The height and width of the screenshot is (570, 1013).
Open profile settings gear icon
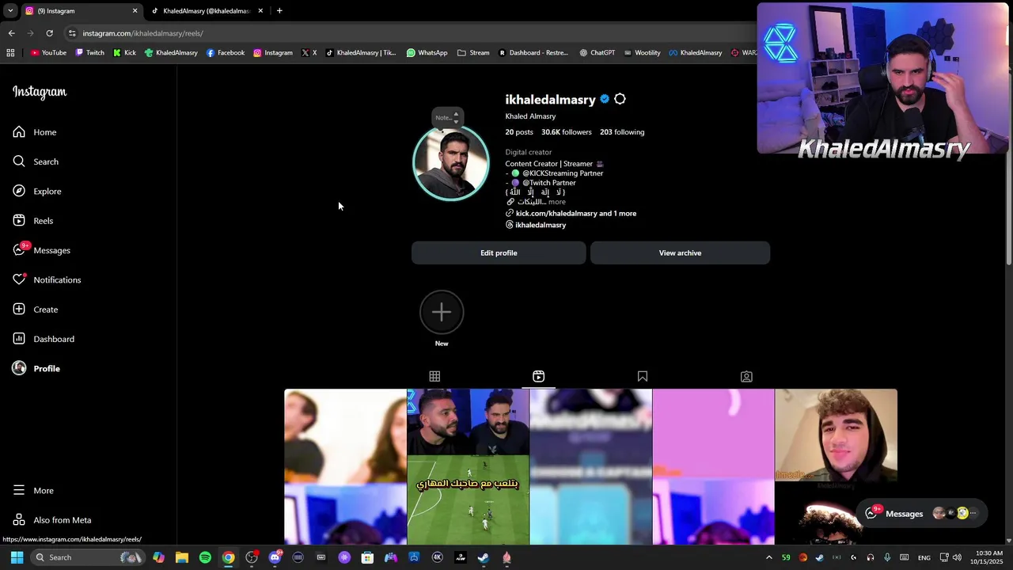[620, 99]
